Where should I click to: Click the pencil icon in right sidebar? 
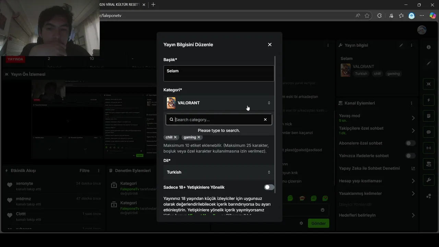coord(429,63)
